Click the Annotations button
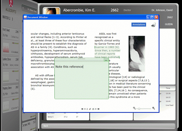Viewport: 182px width, 131px height. point(139,24)
